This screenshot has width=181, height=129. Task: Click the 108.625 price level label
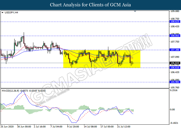(175, 22)
